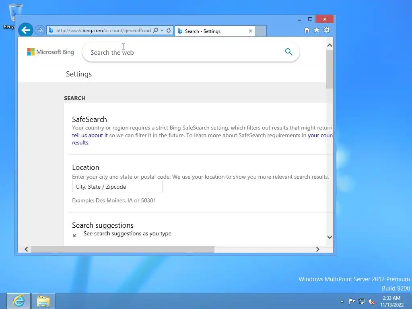
Task: Click the network tray icon
Action: [362, 301]
